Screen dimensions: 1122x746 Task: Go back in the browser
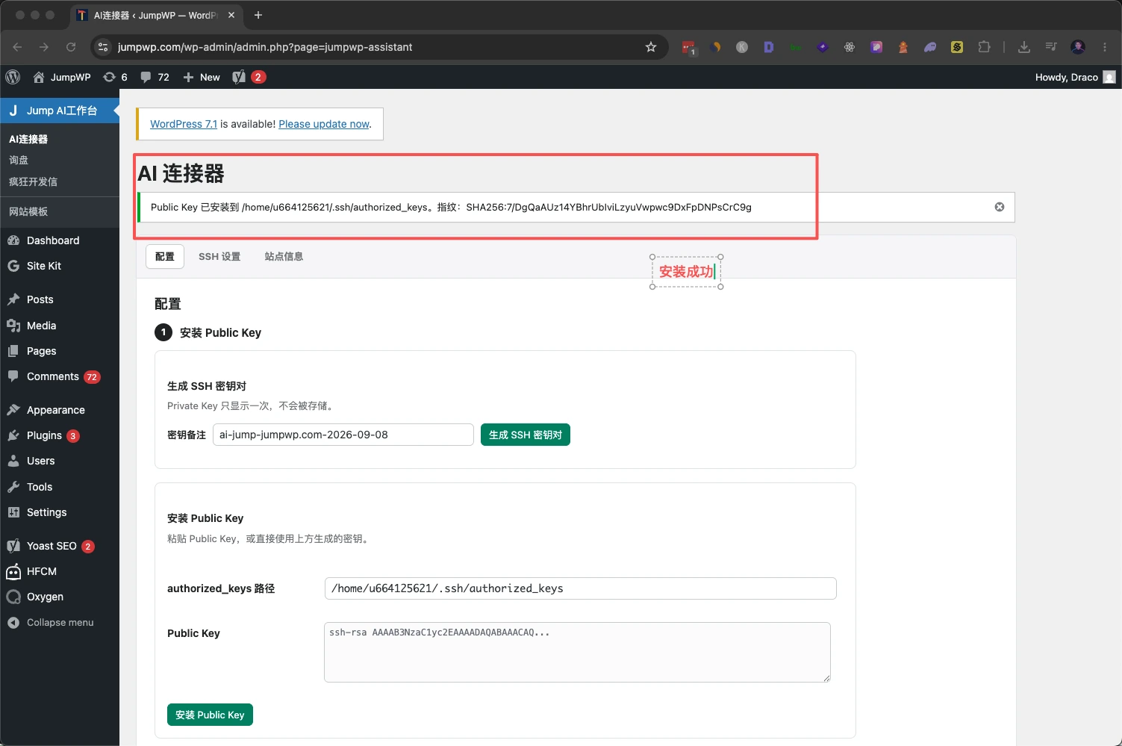(17, 47)
